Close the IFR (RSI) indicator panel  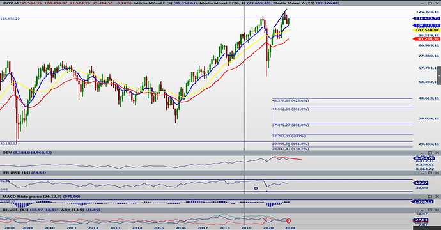coord(437,172)
